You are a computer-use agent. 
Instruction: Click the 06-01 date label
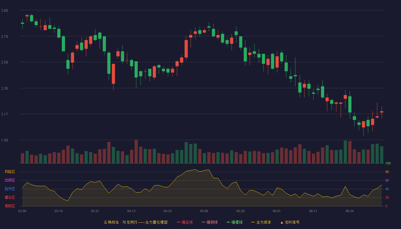click(x=277, y=211)
